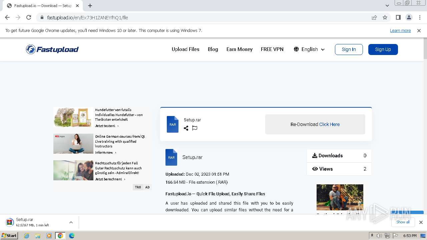427x240 pixels.
Task: Click the volume icon in system tray
Action: 379,236
